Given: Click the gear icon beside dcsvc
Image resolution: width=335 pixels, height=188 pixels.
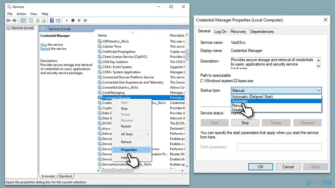Looking at the screenshot, I should 100,128.
